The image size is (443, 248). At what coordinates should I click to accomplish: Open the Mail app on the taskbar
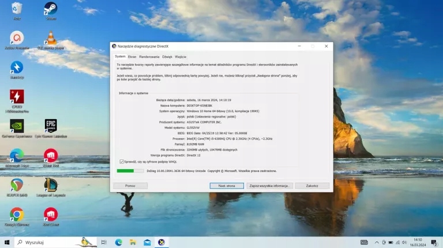click(147, 242)
